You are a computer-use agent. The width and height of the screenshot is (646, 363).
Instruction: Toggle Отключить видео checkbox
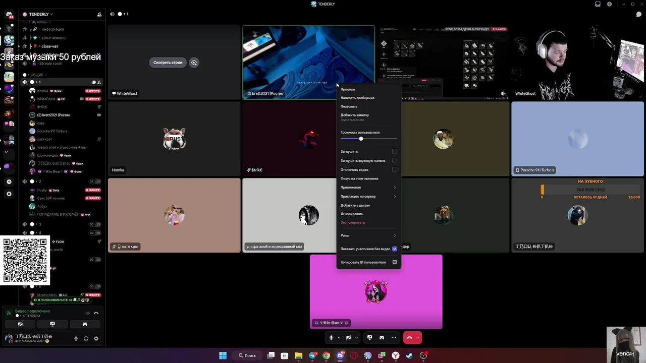(395, 170)
